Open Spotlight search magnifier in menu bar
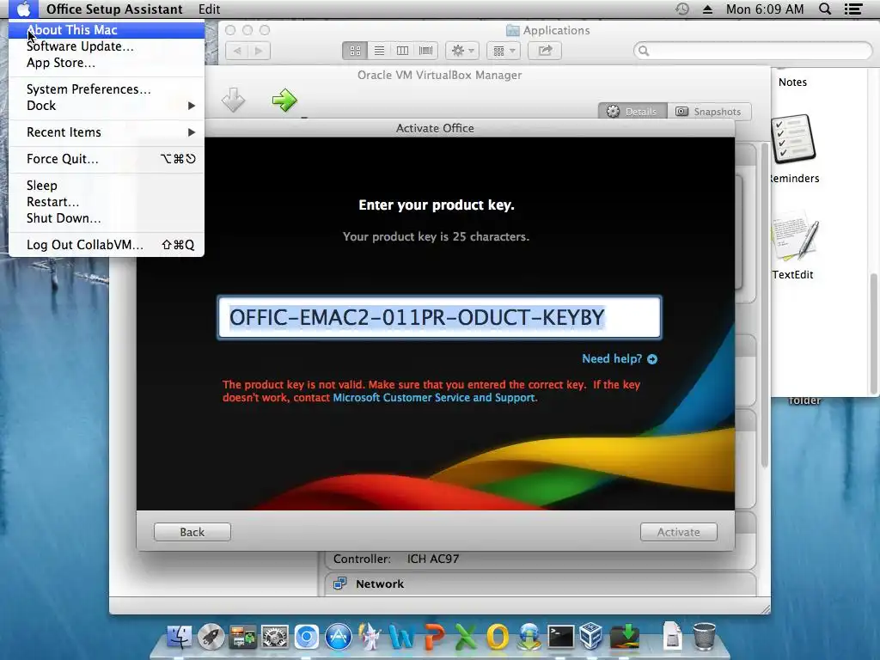 [825, 9]
